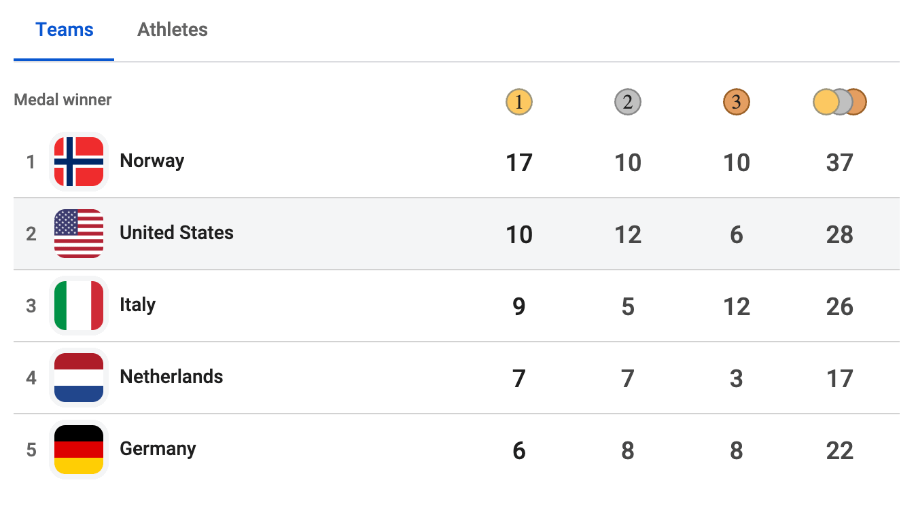Open the United States team name
916x508 pixels.
[x=177, y=233]
